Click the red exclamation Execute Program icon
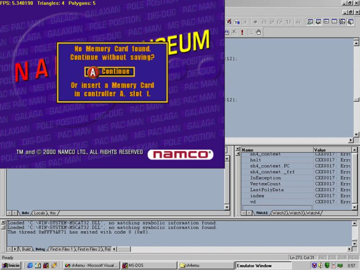This screenshot has width=360, height=270. [x=242, y=32]
